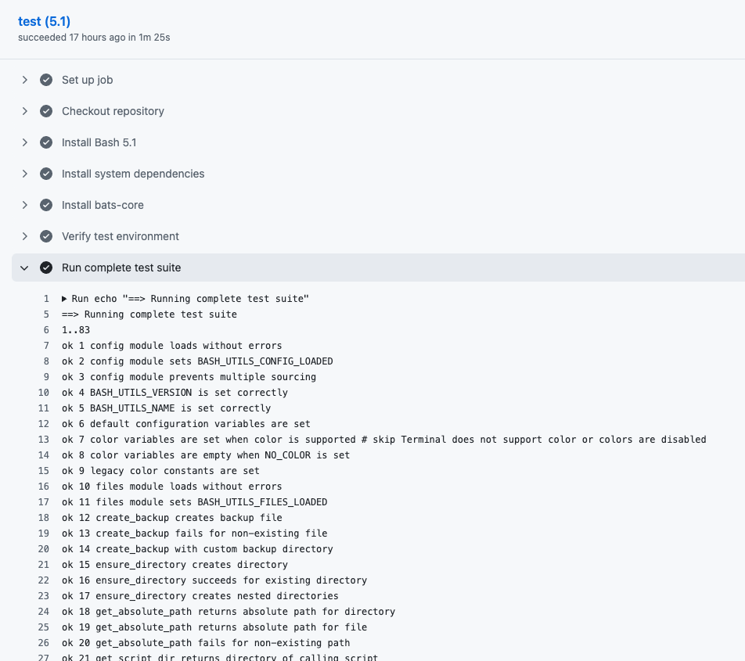Click success check icon beside Checkout repository
This screenshot has width=745, height=661.
click(x=46, y=111)
